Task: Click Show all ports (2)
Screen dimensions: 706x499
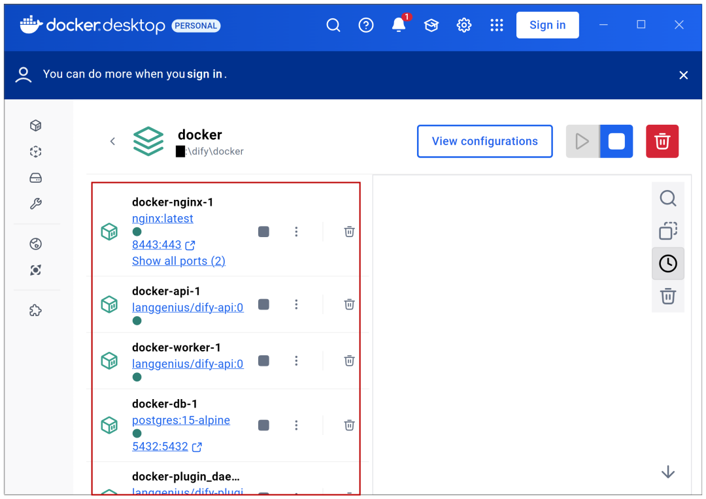Action: click(178, 261)
